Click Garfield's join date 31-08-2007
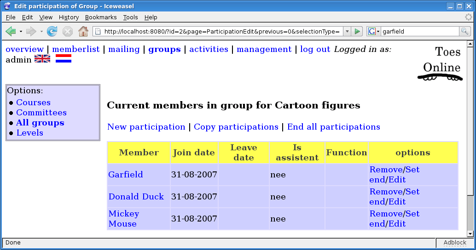 [194, 175]
